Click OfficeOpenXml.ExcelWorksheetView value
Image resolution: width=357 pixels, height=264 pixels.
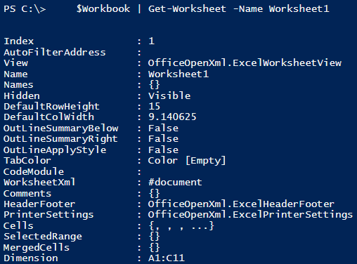pyautogui.click(x=245, y=63)
